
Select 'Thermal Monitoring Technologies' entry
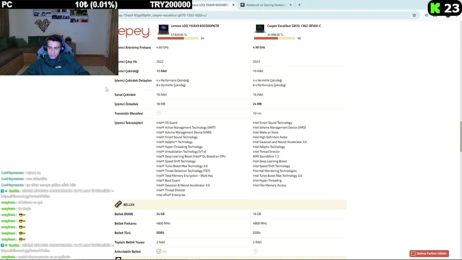(275, 171)
